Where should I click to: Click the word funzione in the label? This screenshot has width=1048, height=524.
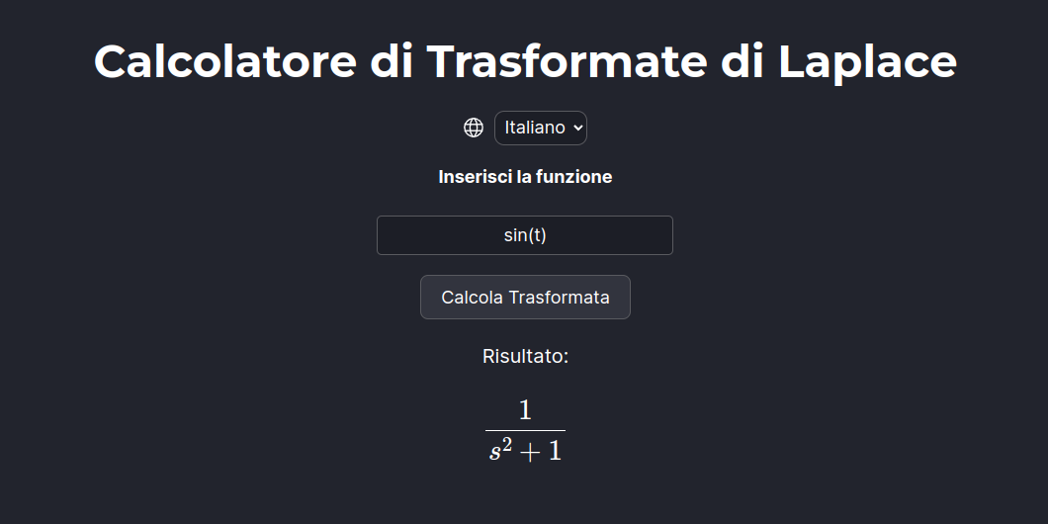point(580,177)
